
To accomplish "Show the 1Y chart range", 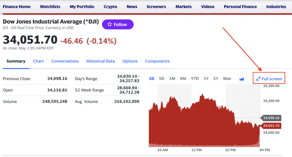I will pyautogui.click(x=206, y=78).
